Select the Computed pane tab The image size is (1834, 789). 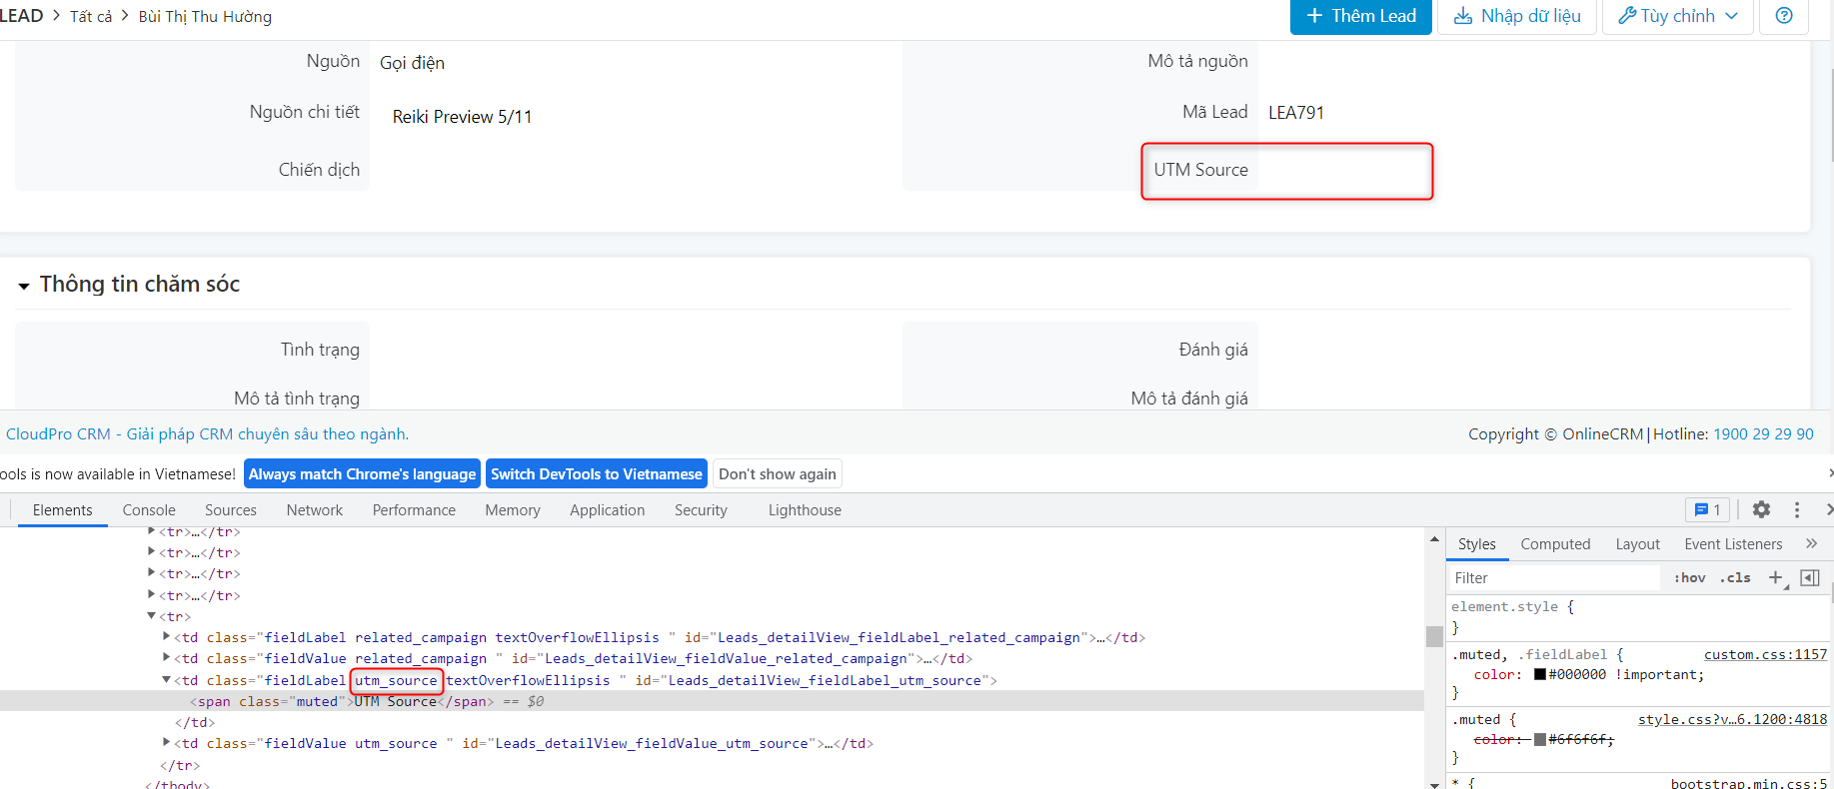pyautogui.click(x=1555, y=543)
